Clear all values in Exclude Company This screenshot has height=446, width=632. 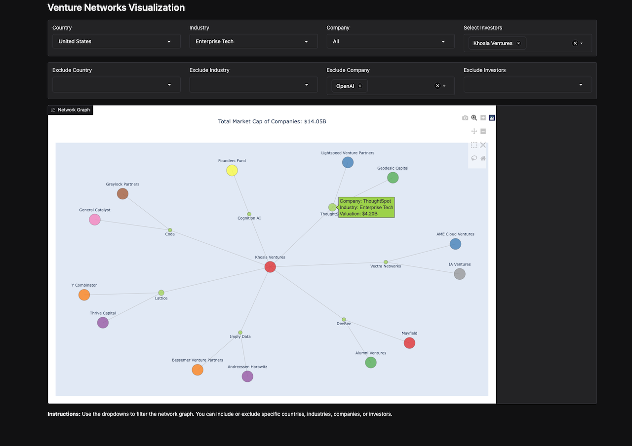pos(437,86)
